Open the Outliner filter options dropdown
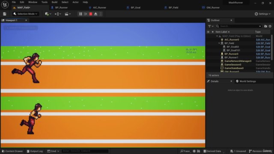 pyautogui.click(x=211, y=26)
